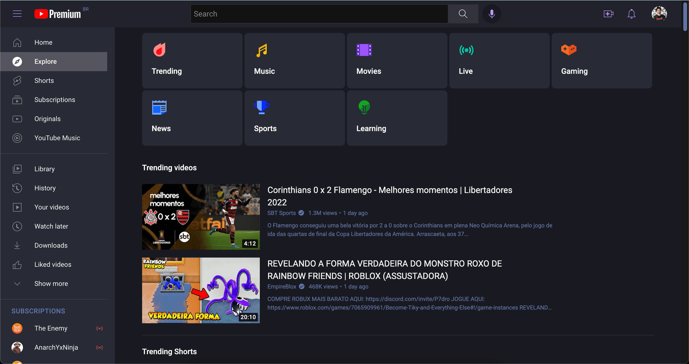Check notifications via the bell icon
This screenshot has width=689, height=364.
click(x=632, y=14)
